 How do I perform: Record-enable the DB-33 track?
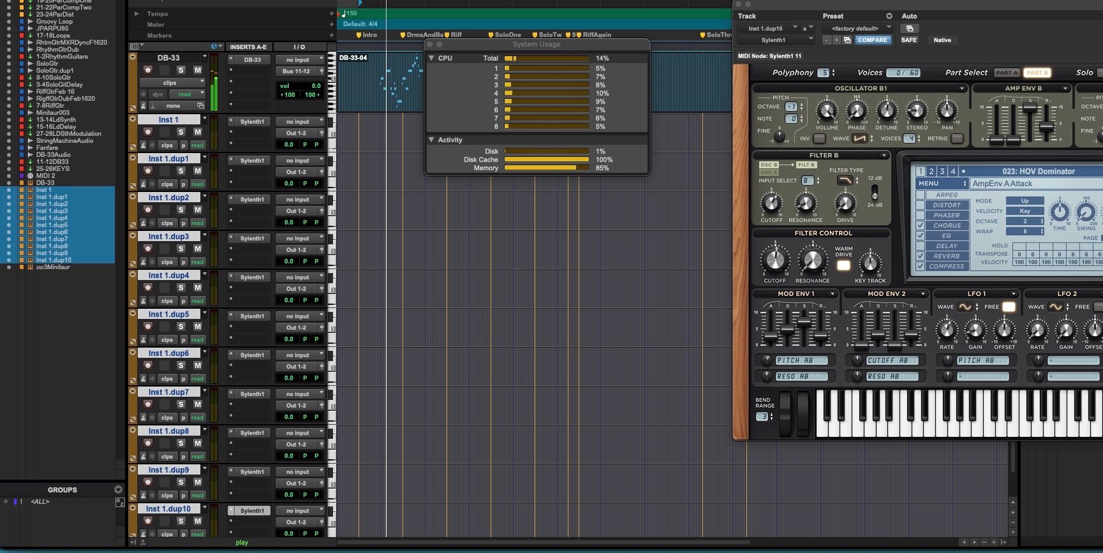pos(148,70)
